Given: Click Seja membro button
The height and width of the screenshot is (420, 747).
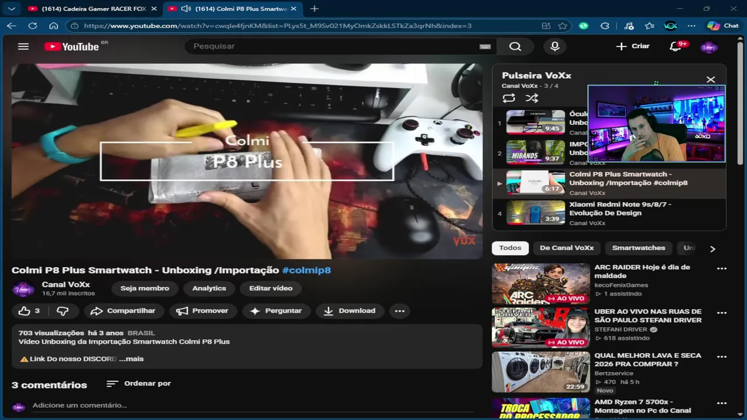Looking at the screenshot, I should click(x=145, y=288).
